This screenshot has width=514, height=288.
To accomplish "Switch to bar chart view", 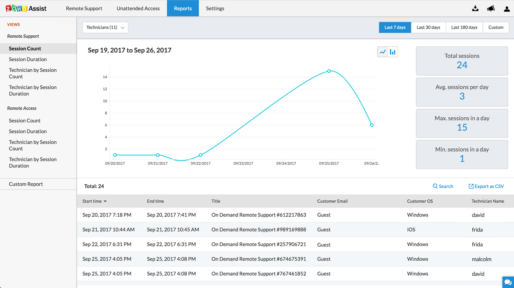I will (393, 52).
